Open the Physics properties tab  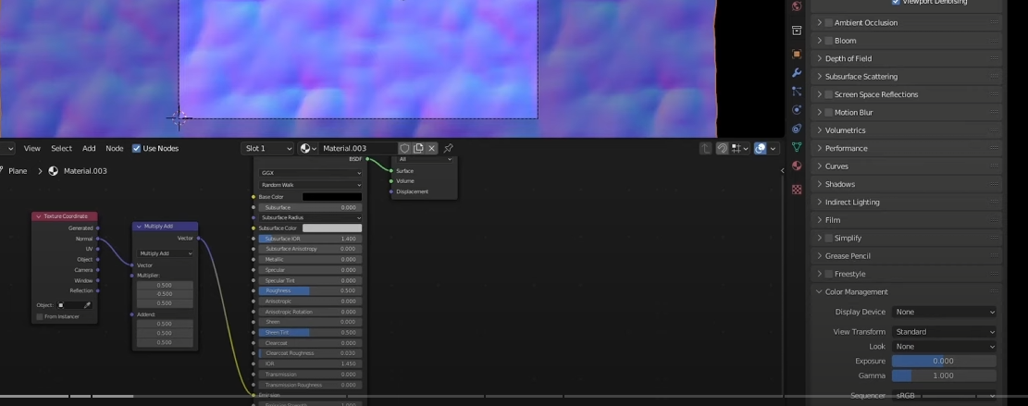point(797,110)
